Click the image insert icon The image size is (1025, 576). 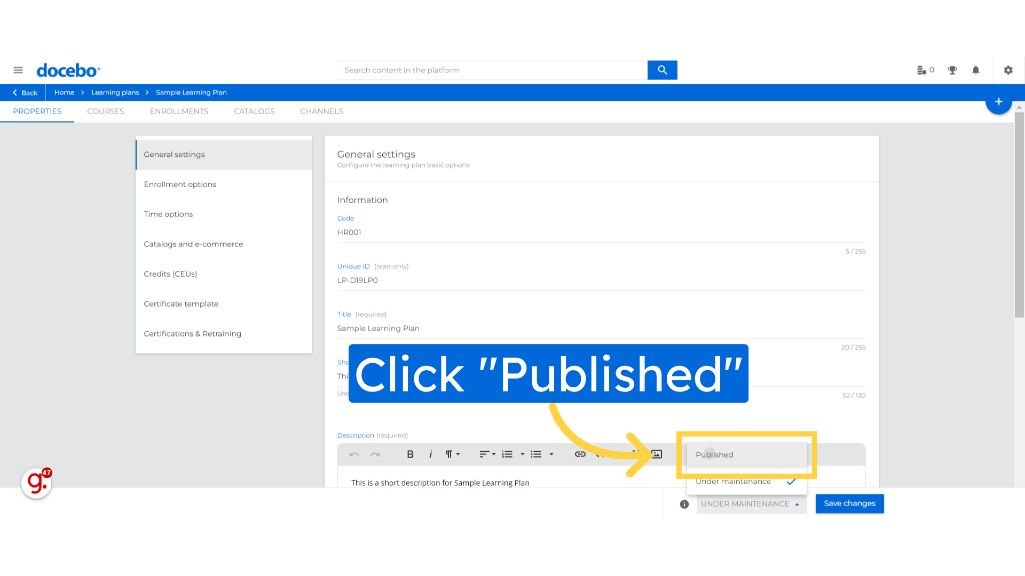click(x=656, y=454)
